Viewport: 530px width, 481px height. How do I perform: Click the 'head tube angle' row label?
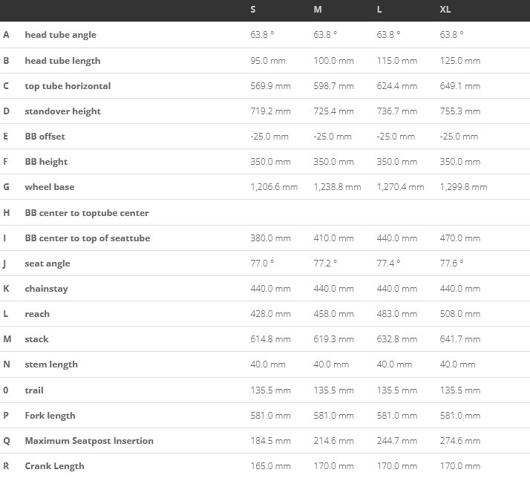point(60,35)
